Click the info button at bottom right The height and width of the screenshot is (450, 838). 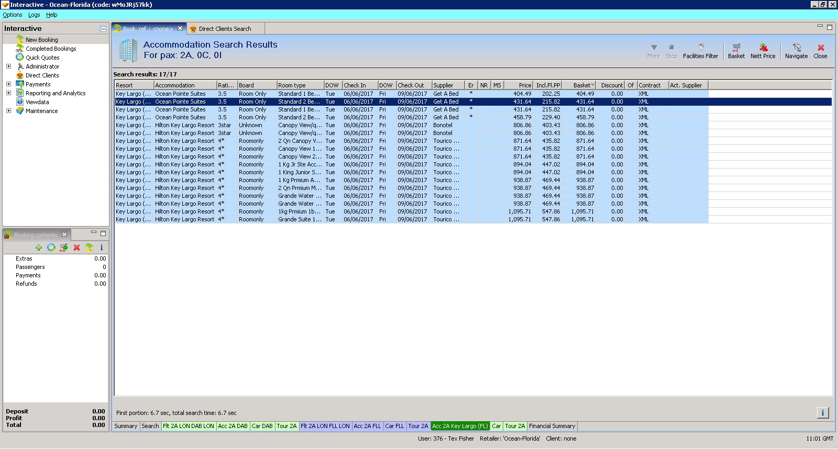tap(822, 413)
